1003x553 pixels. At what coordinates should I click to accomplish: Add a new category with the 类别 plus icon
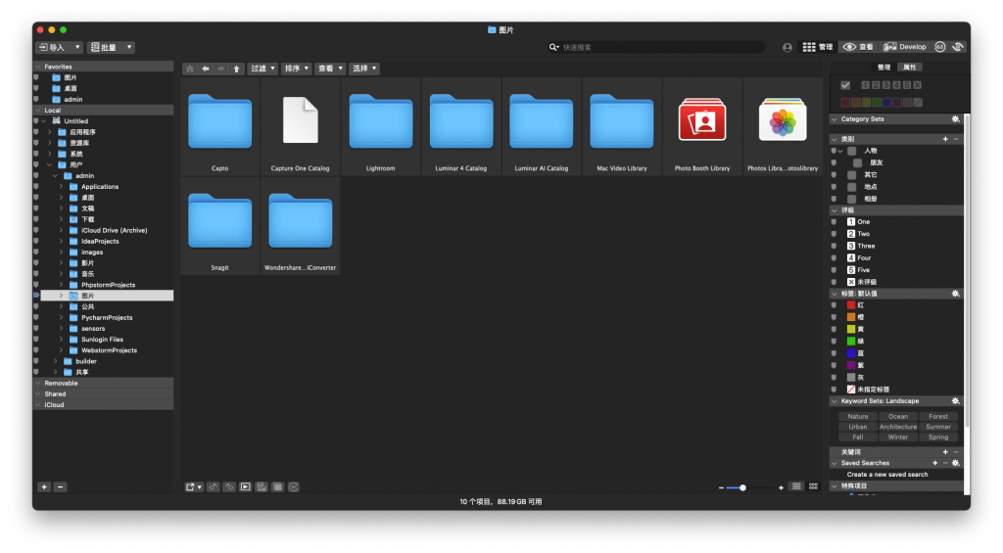coord(945,139)
